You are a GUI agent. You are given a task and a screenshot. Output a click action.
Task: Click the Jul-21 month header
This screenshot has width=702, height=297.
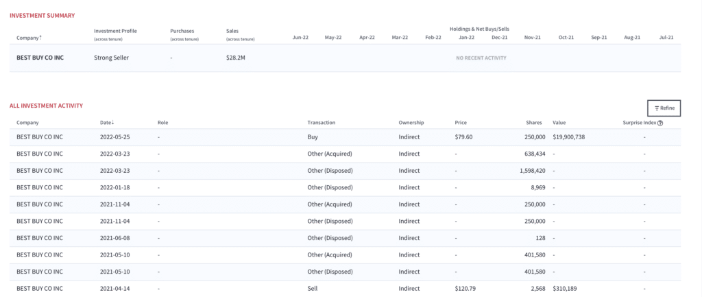click(666, 38)
